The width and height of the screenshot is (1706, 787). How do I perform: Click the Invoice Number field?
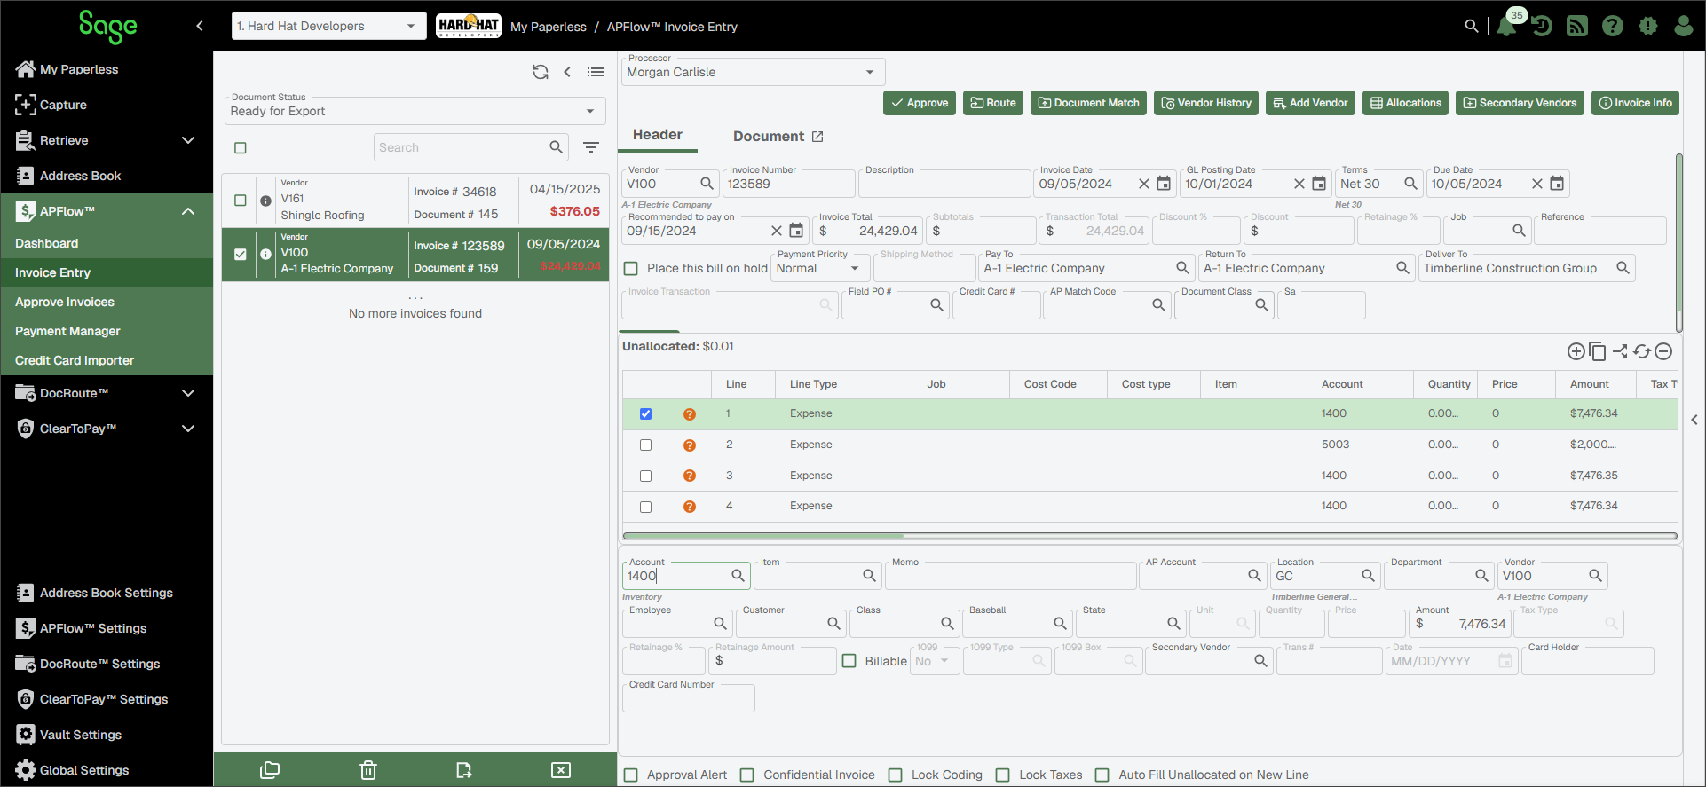click(788, 184)
